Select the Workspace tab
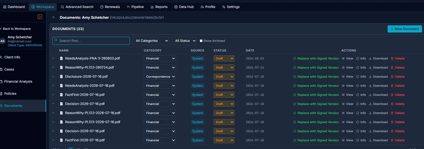This screenshot has height=149, width=424. (x=43, y=7)
